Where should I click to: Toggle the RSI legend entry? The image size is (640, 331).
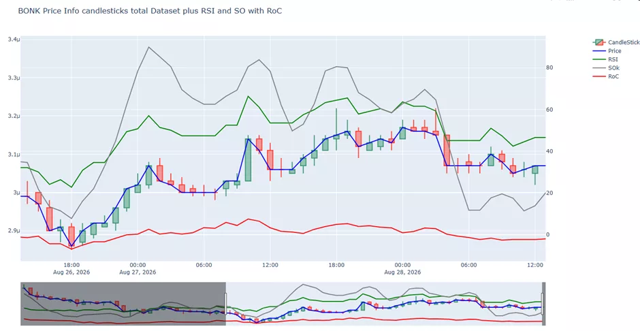606,59
